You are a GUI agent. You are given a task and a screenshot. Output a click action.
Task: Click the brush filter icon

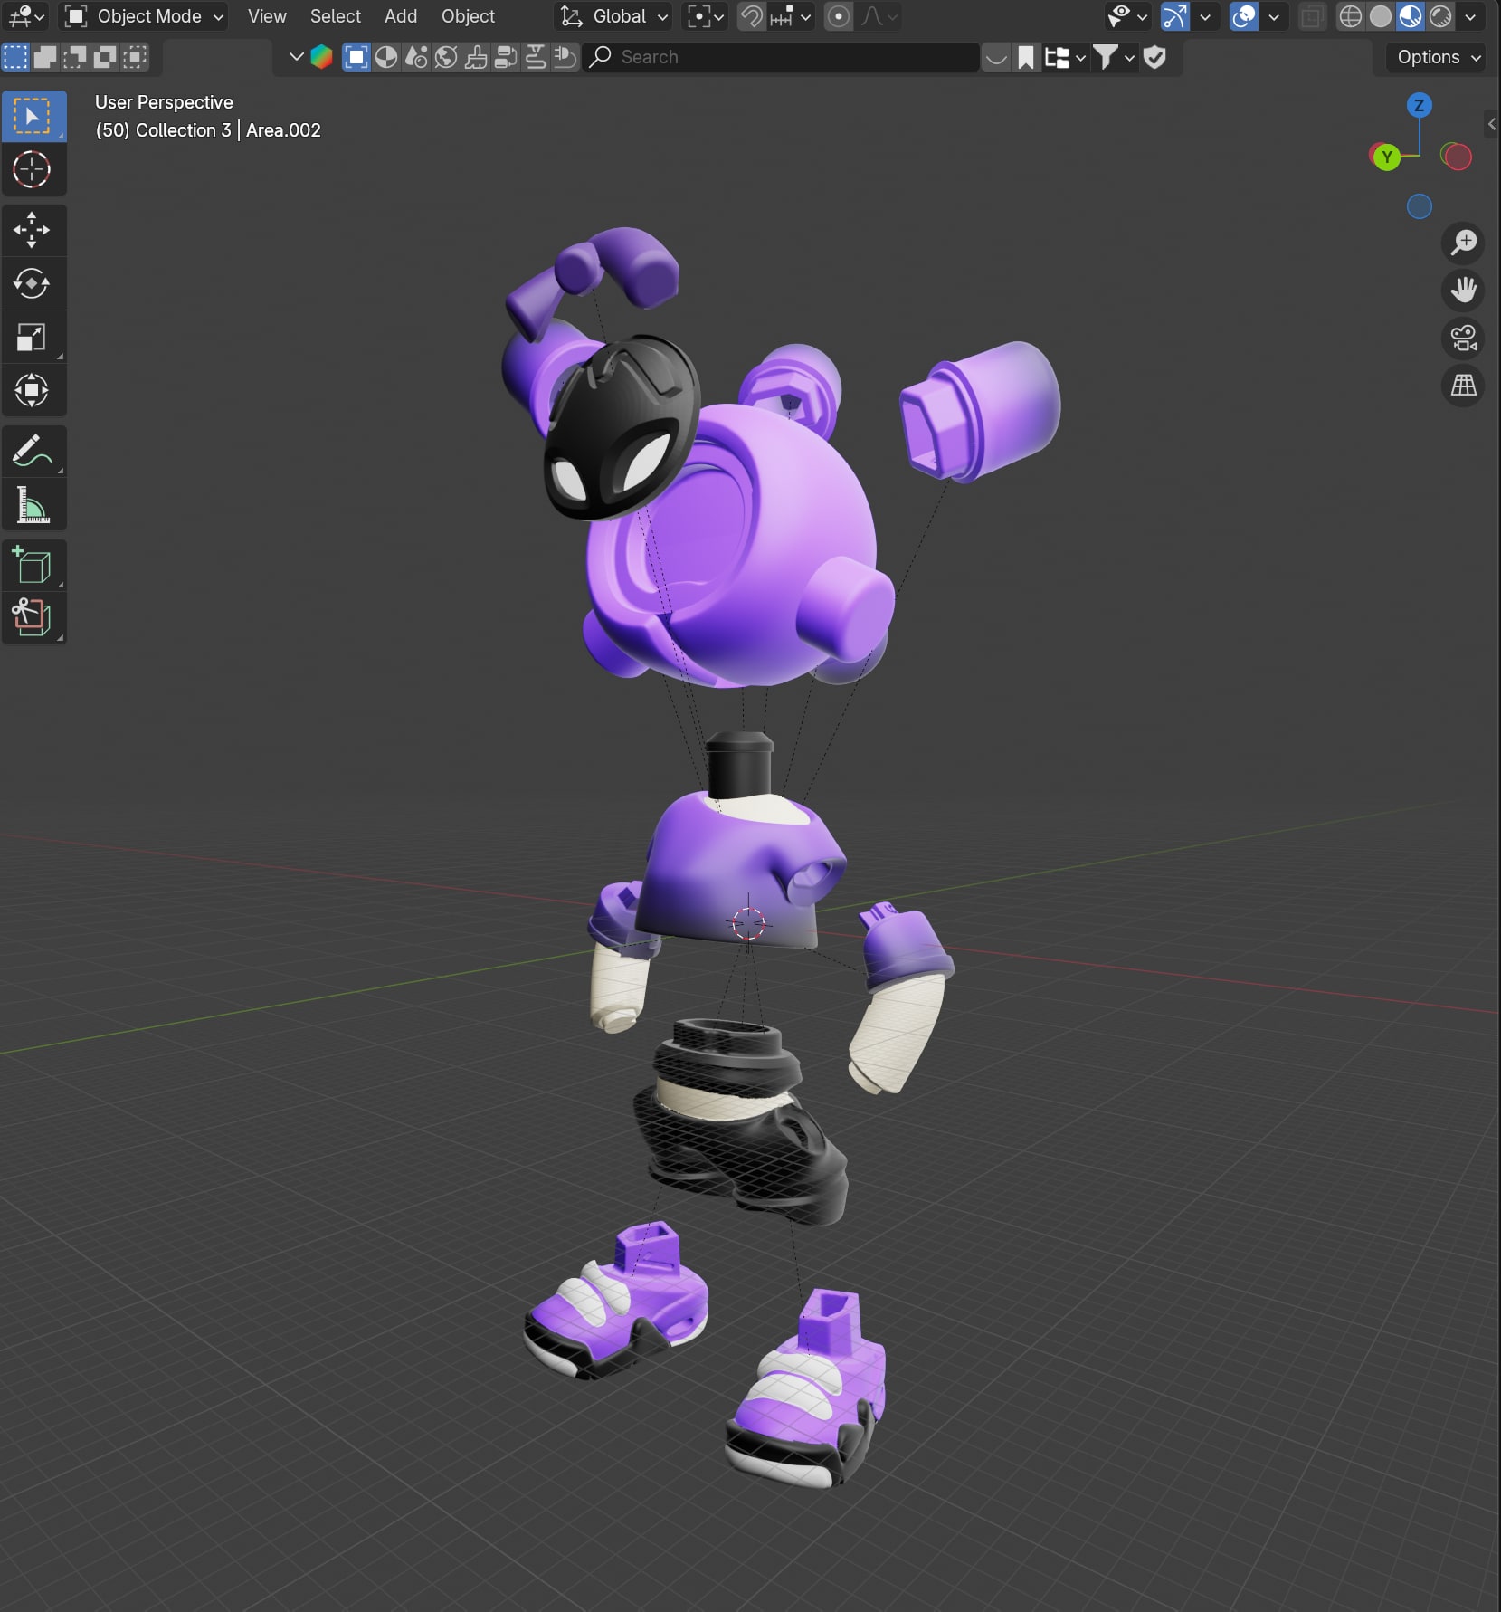point(476,57)
